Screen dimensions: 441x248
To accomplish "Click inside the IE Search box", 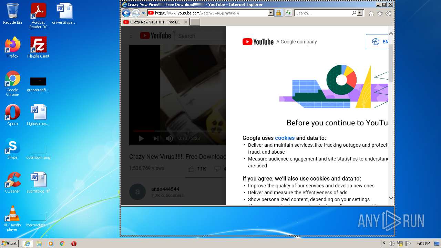I will coord(323,13).
